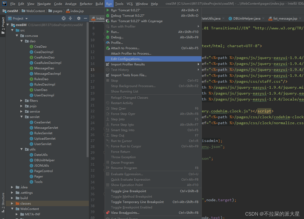304x219 pixels.
Task: Select PageControl in project tree
Action: pyautogui.click(x=44, y=171)
